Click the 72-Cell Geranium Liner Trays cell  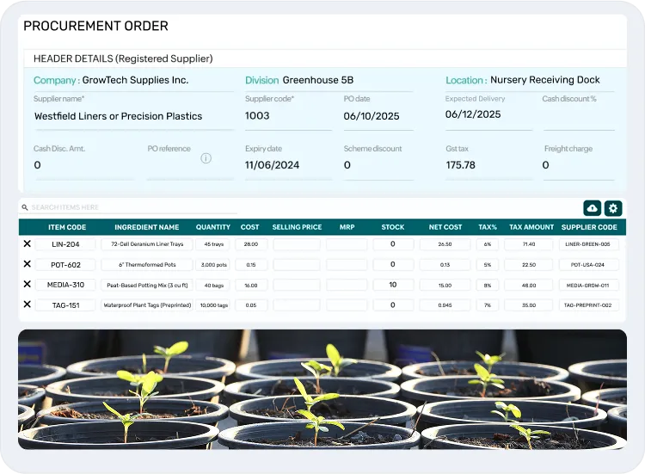(x=147, y=244)
